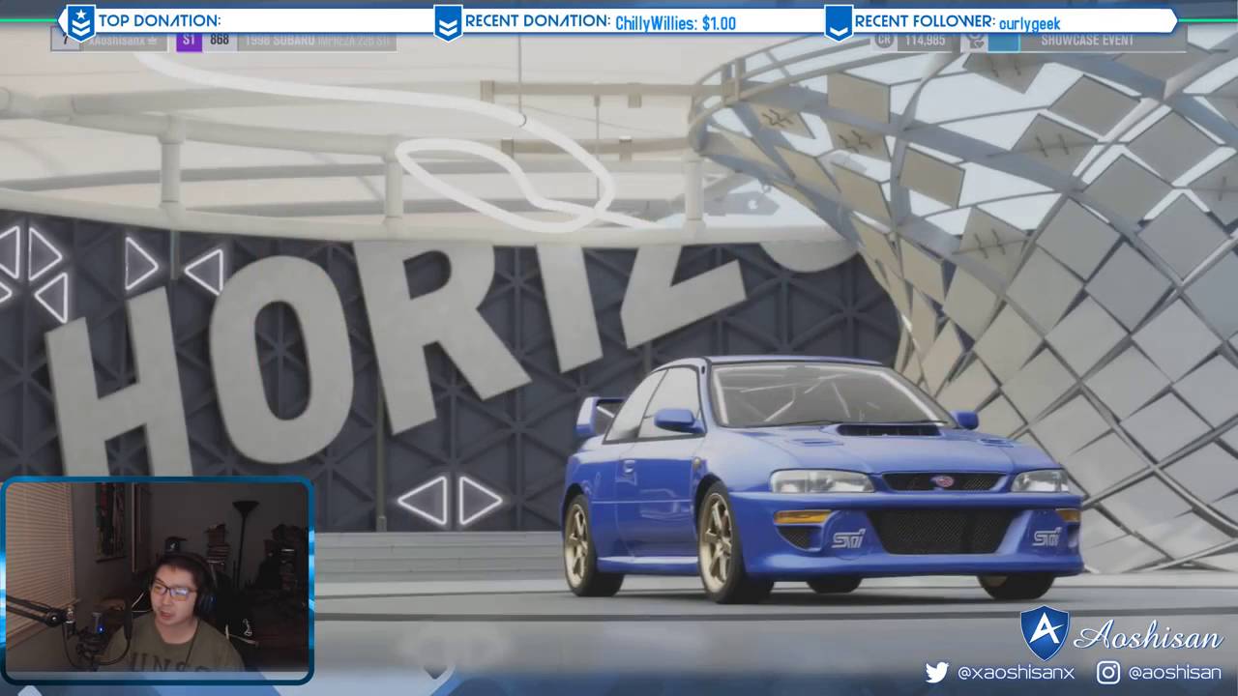Click the 868 performance index value
Screen dimensions: 1238x696
220,41
